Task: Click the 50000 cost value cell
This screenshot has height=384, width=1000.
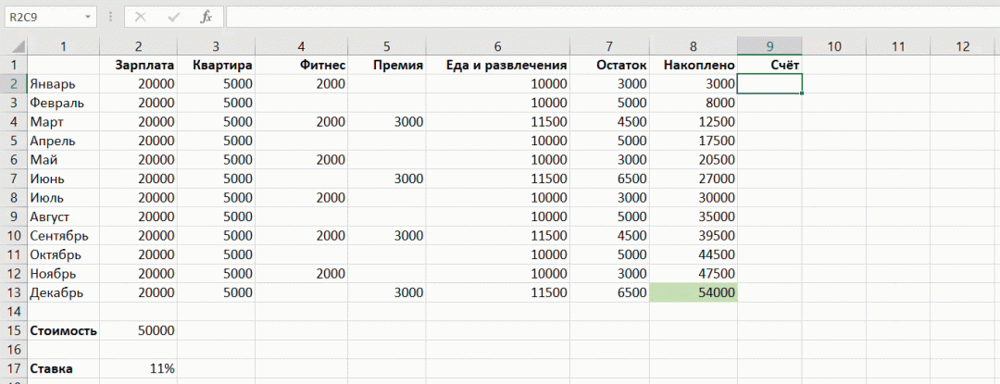Action: coord(138,330)
